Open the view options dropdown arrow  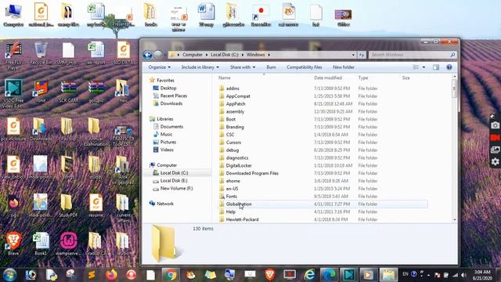coord(424,67)
